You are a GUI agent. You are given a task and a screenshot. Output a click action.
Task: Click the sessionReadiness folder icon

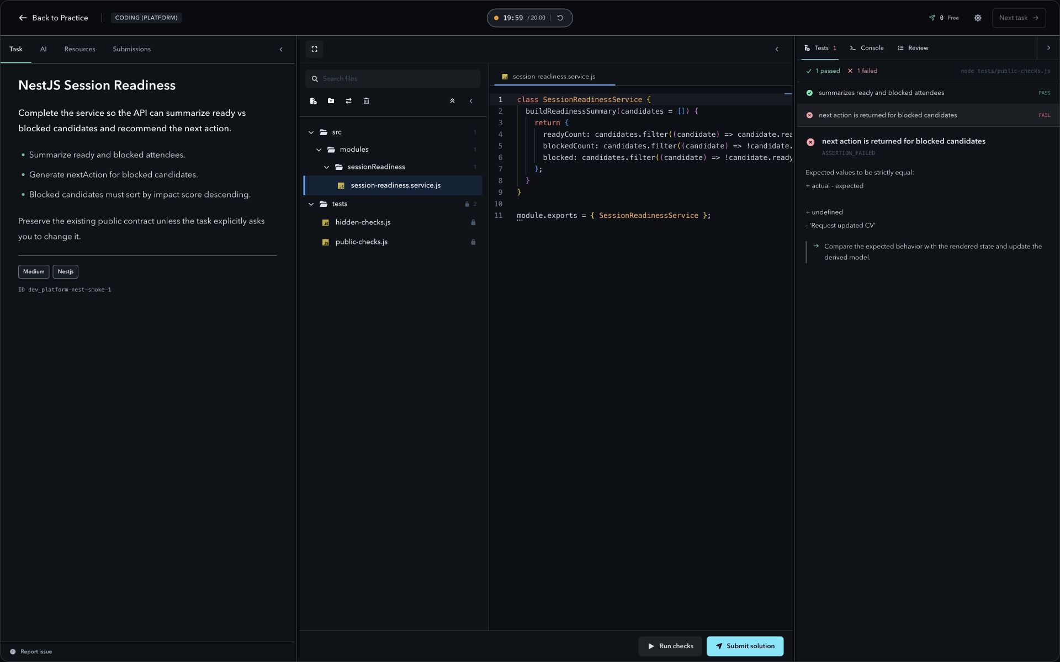(339, 167)
